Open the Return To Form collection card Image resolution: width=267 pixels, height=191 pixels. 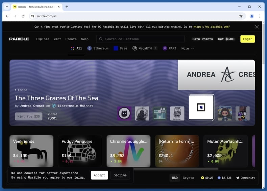tap(177, 151)
